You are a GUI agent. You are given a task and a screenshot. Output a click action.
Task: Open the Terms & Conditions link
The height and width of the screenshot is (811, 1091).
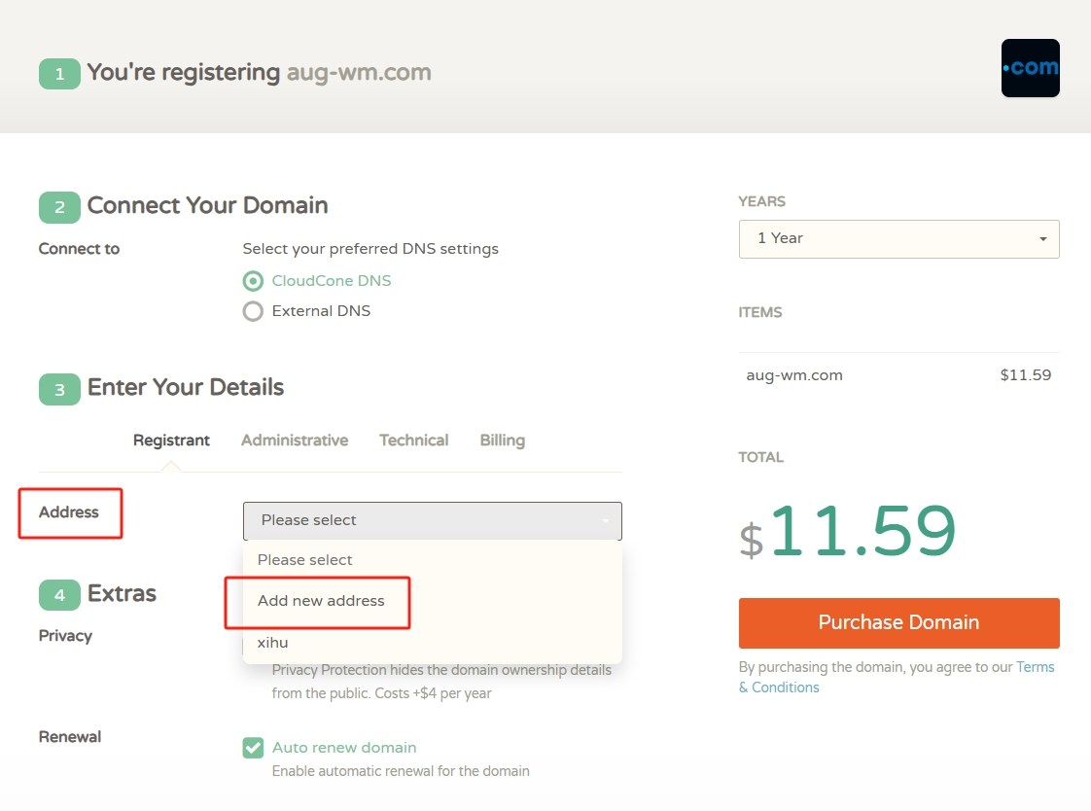[1035, 668]
